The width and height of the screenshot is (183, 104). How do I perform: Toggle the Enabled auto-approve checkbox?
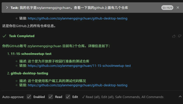(x=29, y=97)
